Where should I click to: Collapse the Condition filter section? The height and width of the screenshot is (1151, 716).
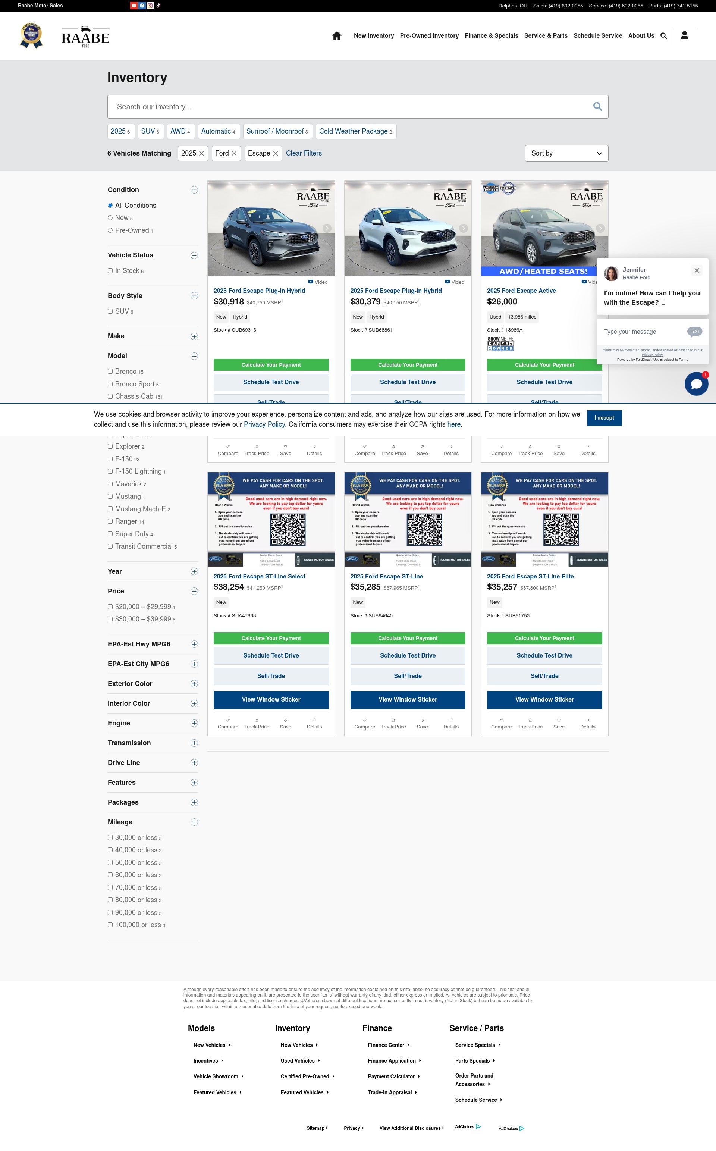pyautogui.click(x=194, y=190)
